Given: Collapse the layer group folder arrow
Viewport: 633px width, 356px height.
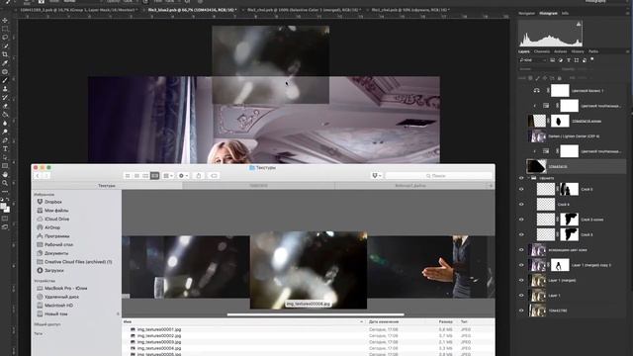Looking at the screenshot, I should (528, 178).
